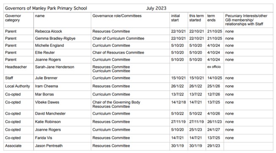Click the name Rebecca Alcock
The image size is (276, 153).
[48, 31]
